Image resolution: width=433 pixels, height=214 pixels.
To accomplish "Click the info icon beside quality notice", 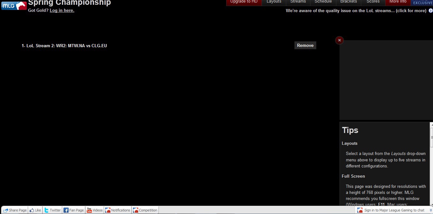I will click(430, 11).
